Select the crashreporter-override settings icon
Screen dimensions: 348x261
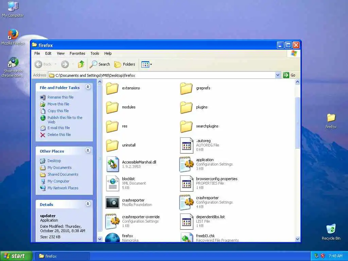(x=112, y=222)
